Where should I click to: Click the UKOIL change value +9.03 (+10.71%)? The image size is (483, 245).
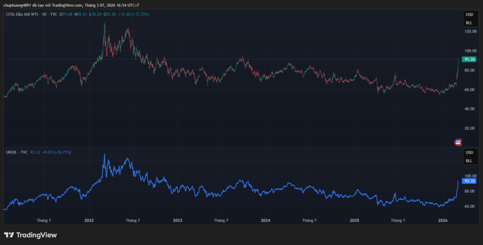(x=57, y=152)
